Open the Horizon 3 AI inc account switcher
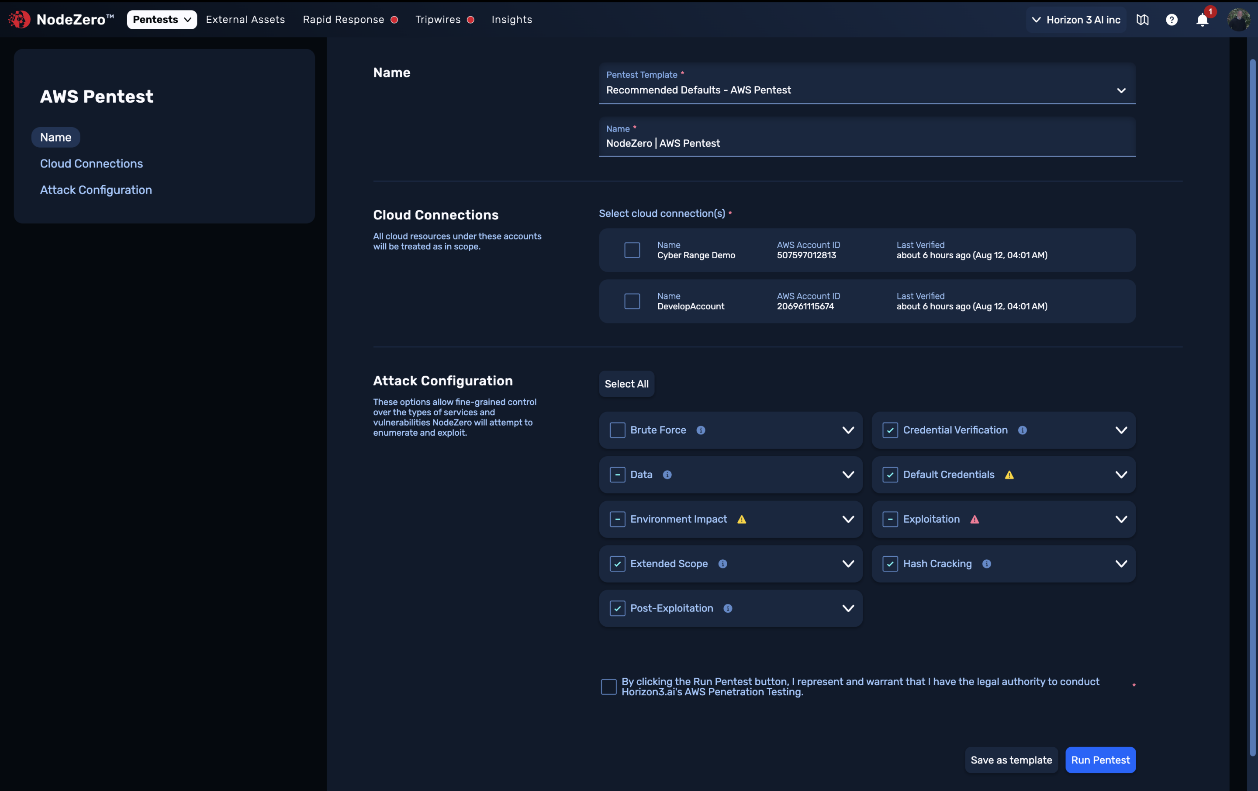Viewport: 1258px width, 791px height. pyautogui.click(x=1076, y=20)
